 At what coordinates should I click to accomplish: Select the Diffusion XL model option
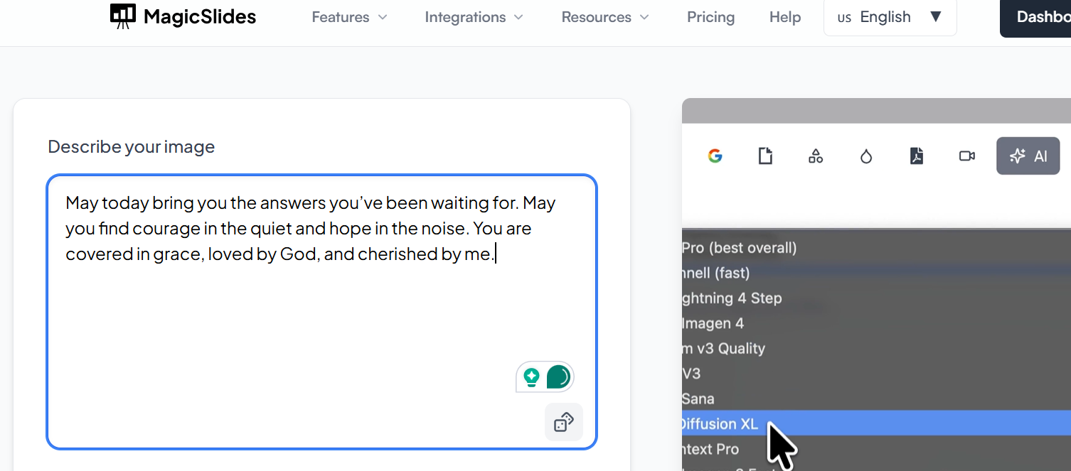(x=720, y=424)
